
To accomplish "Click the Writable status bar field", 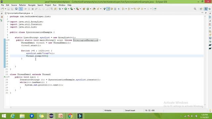I will (x=108, y=110).
